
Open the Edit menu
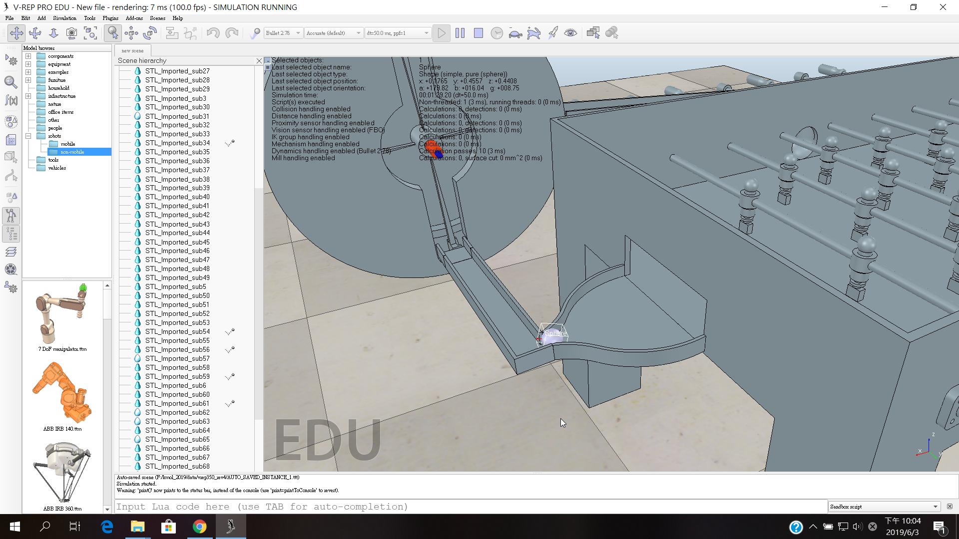pos(25,18)
